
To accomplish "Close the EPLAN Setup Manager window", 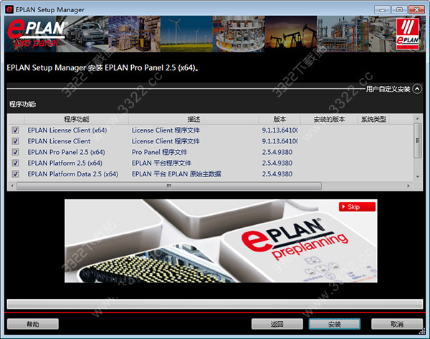I will [x=416, y=10].
